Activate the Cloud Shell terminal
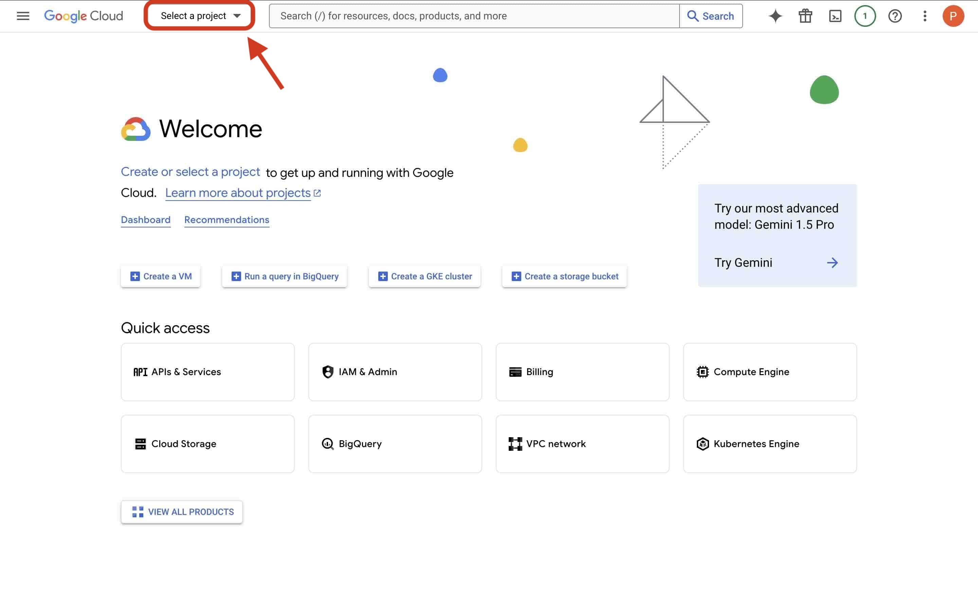The image size is (978, 611). [835, 16]
